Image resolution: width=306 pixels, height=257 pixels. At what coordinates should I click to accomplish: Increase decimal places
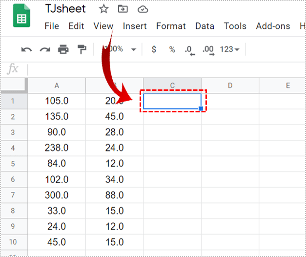[x=208, y=50]
